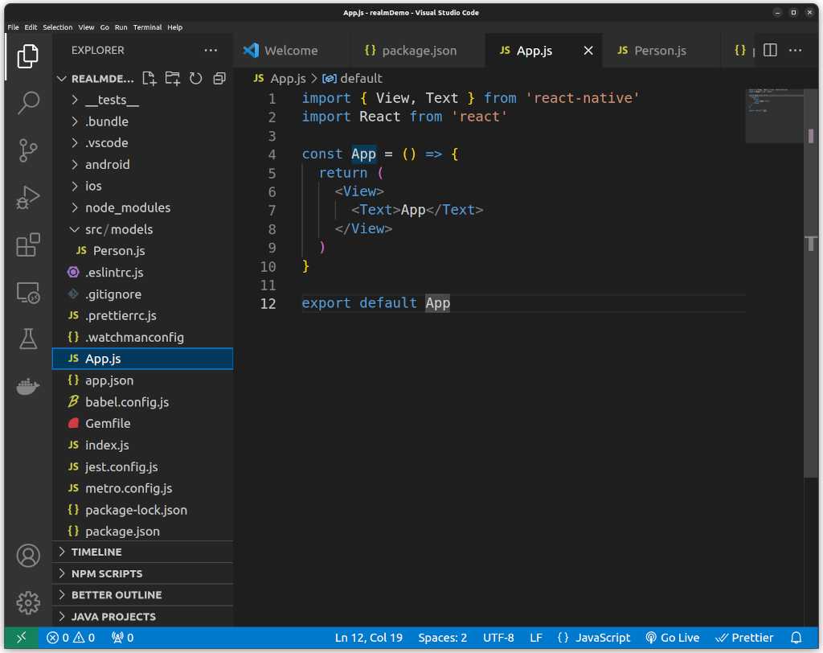823x653 pixels.
Task: Show errors and warnings count
Action: (71, 638)
